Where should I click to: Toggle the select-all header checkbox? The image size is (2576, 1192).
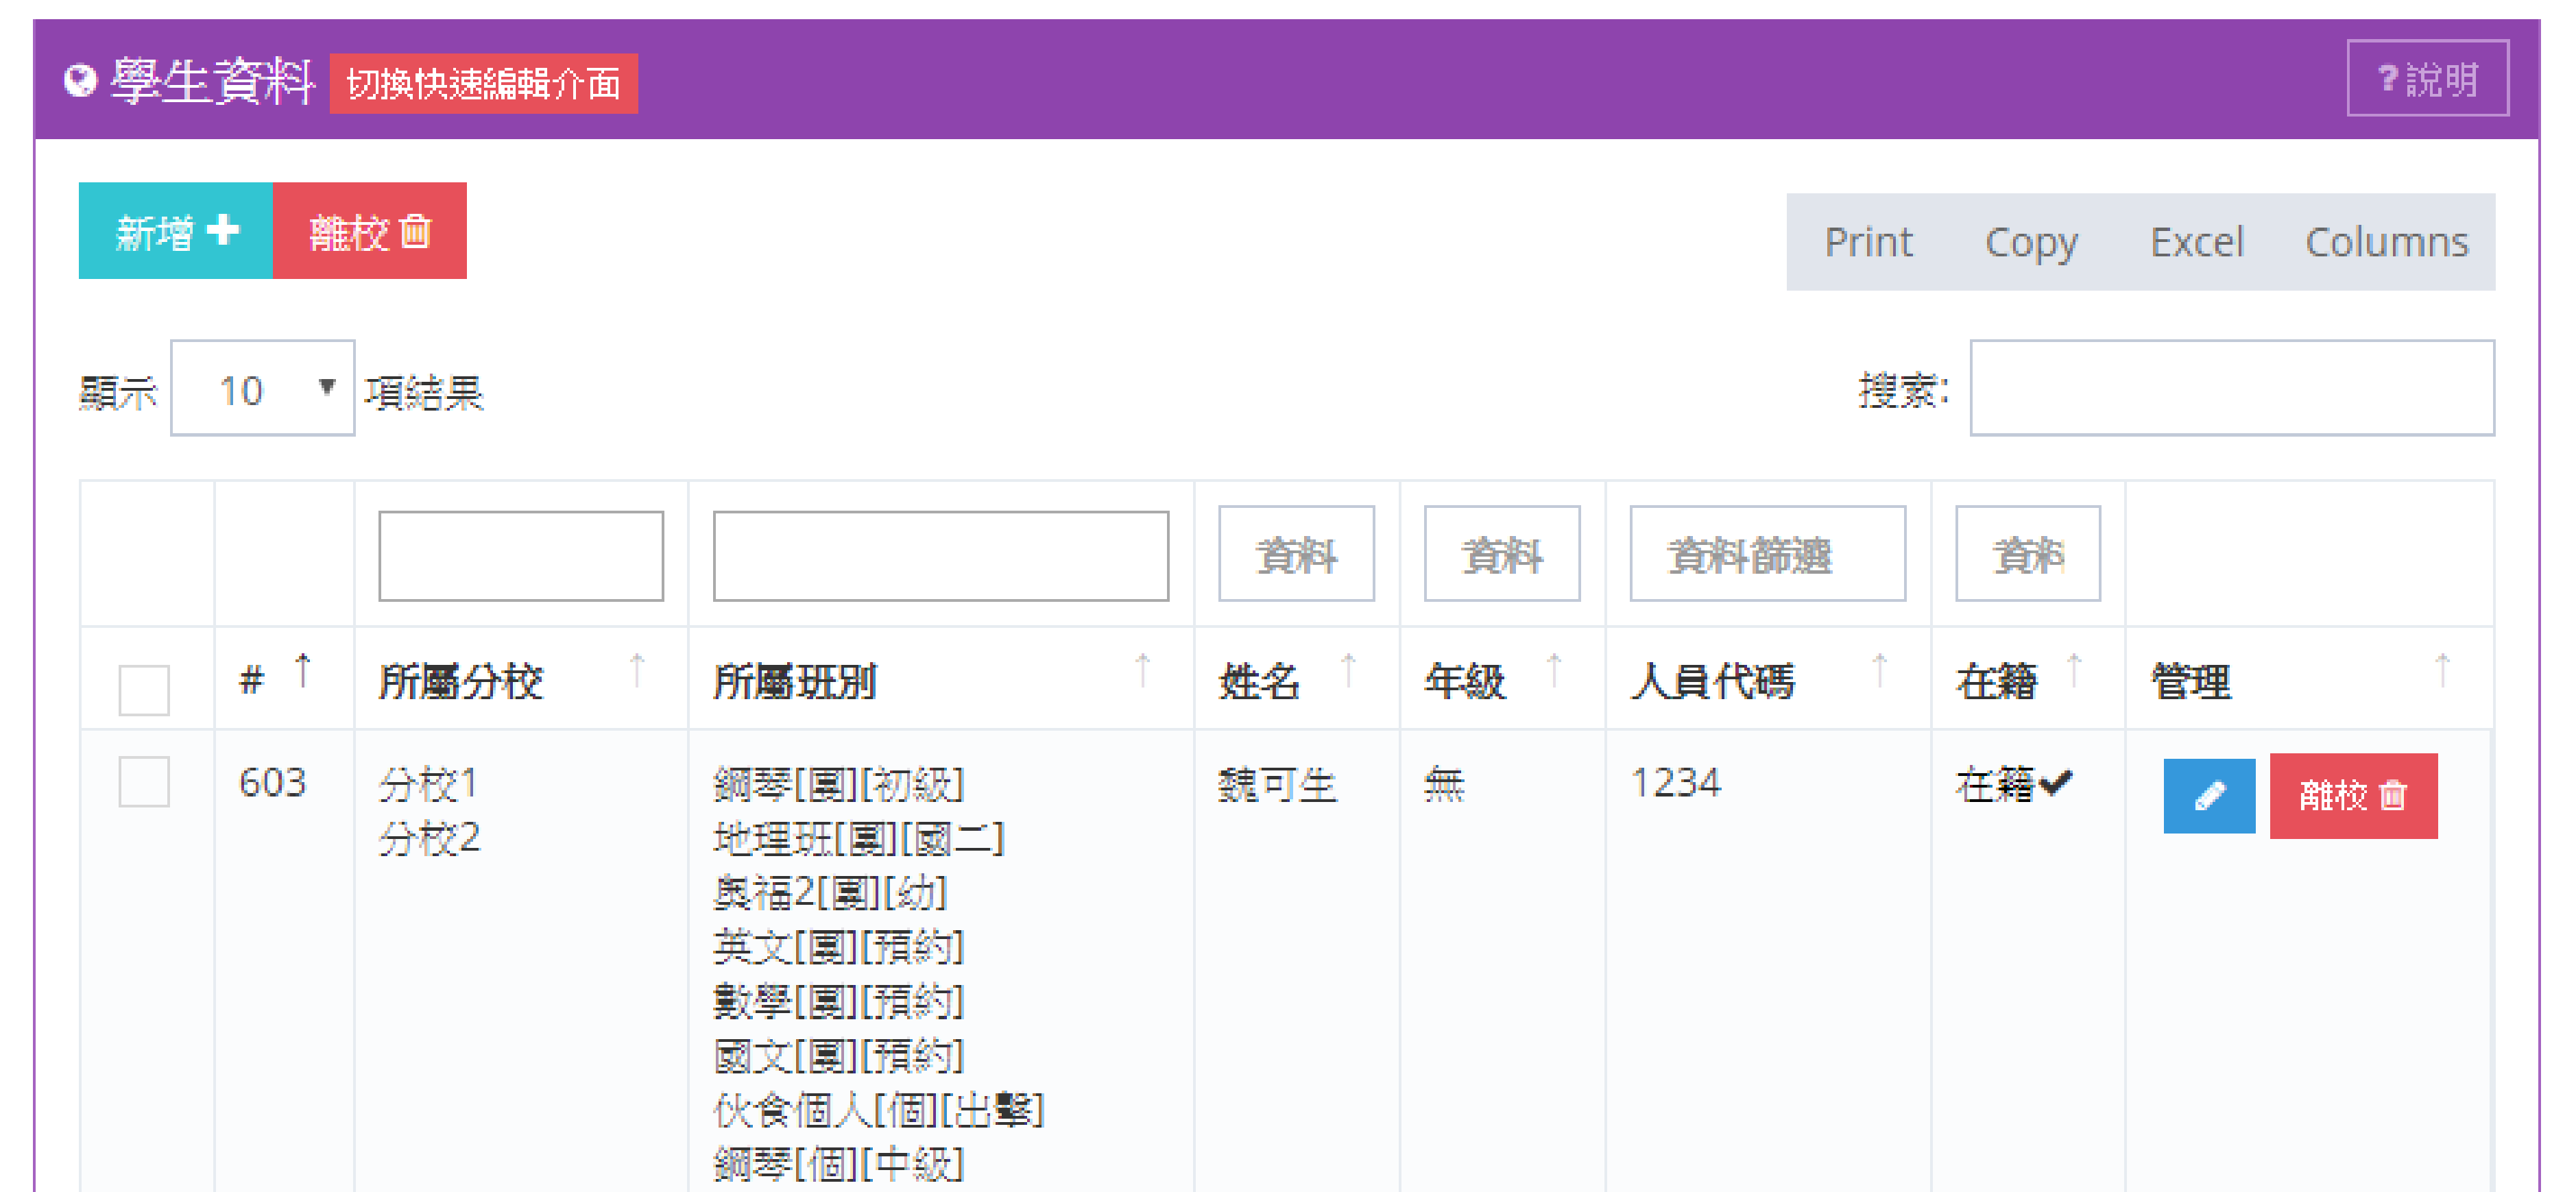(x=144, y=689)
